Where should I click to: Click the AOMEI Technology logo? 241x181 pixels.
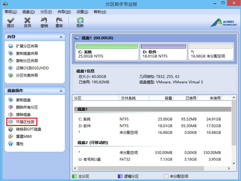224,23
